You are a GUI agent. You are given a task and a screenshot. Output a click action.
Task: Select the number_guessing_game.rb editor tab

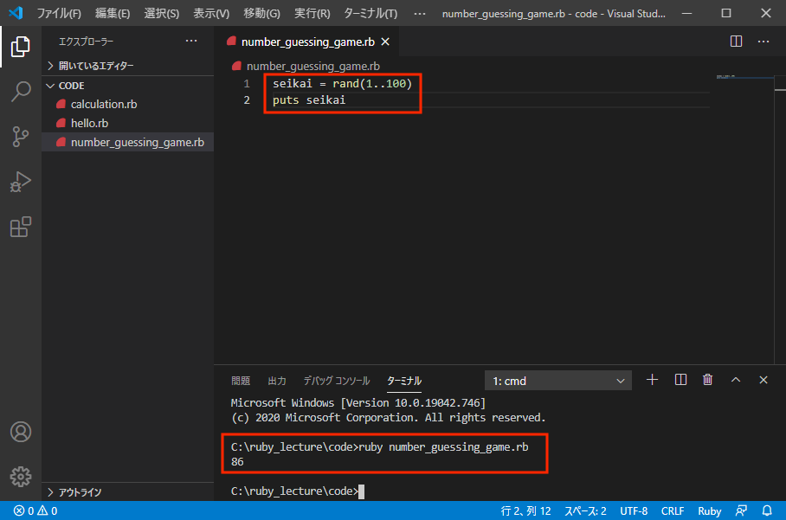(306, 42)
